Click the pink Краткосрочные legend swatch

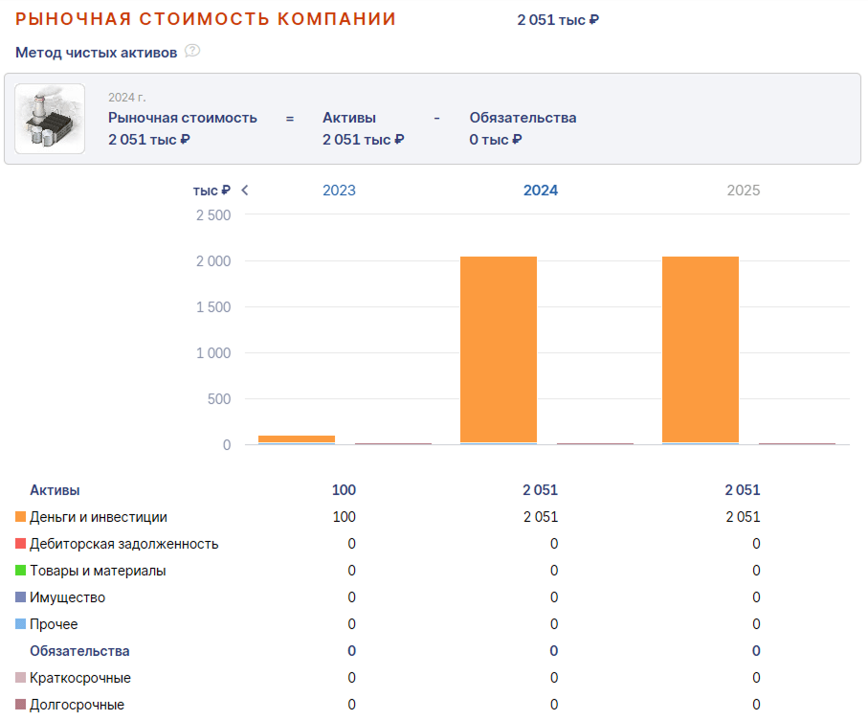[x=20, y=677]
